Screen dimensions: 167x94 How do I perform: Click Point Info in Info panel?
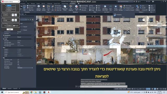pos(152,10)
